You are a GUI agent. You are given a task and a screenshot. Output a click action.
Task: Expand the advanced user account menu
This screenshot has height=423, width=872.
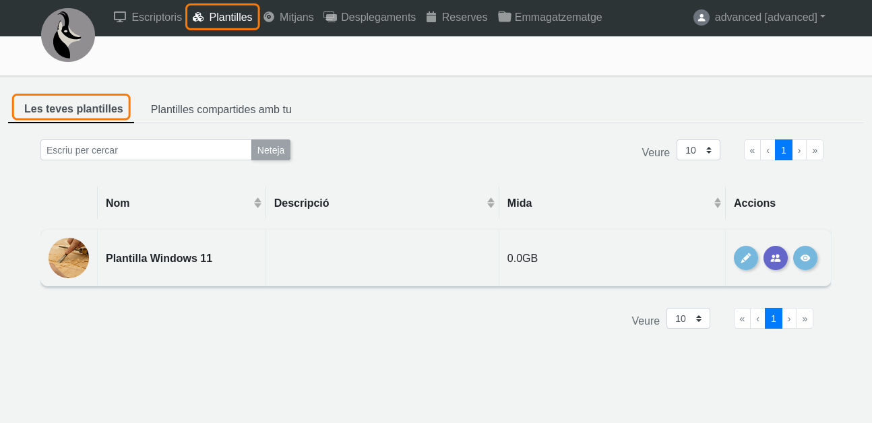pos(759,17)
